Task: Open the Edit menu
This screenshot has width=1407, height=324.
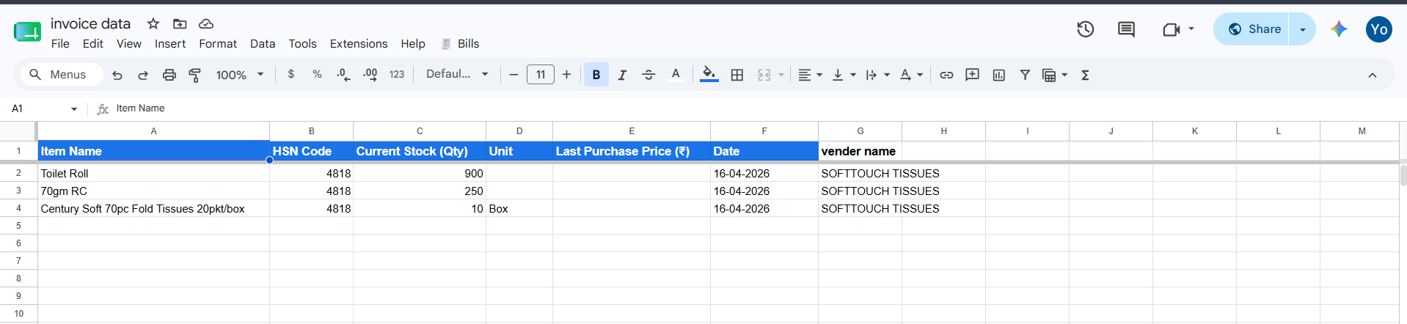Action: tap(93, 44)
